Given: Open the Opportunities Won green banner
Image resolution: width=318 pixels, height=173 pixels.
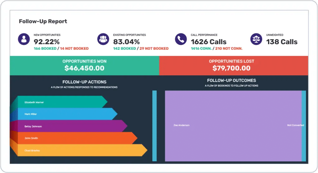Looking at the screenshot, I should click(x=84, y=66).
